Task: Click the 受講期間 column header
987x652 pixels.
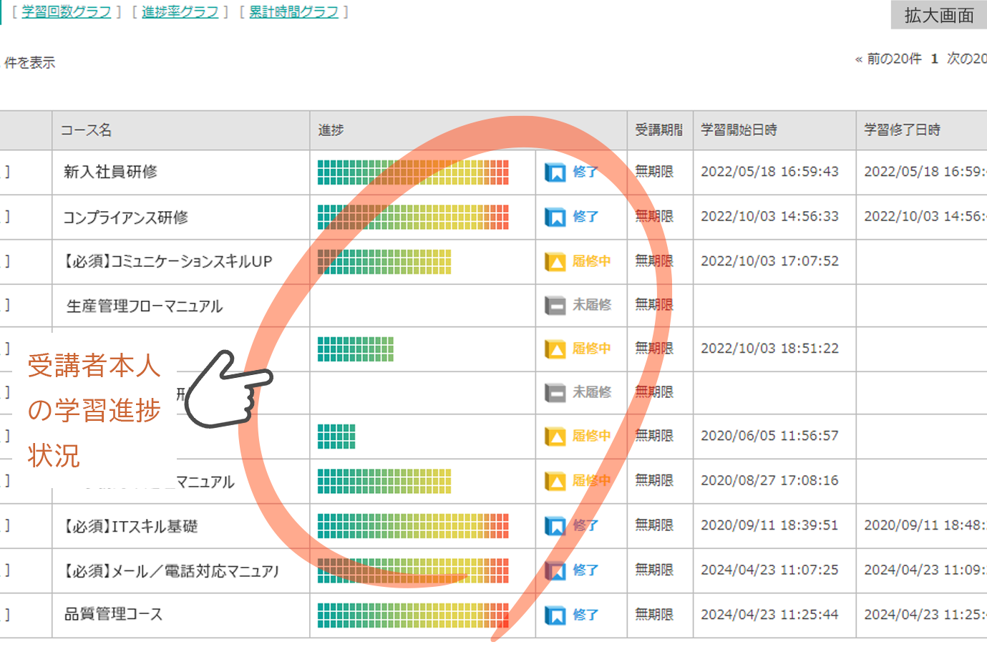Action: tap(659, 130)
